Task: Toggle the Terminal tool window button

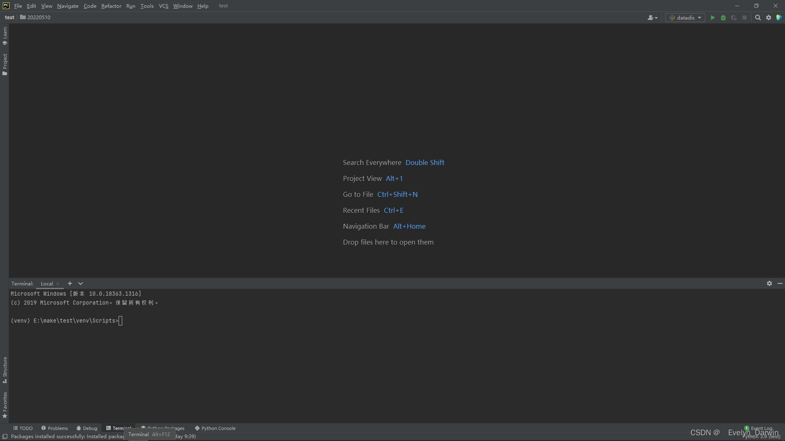Action: tap(119, 428)
